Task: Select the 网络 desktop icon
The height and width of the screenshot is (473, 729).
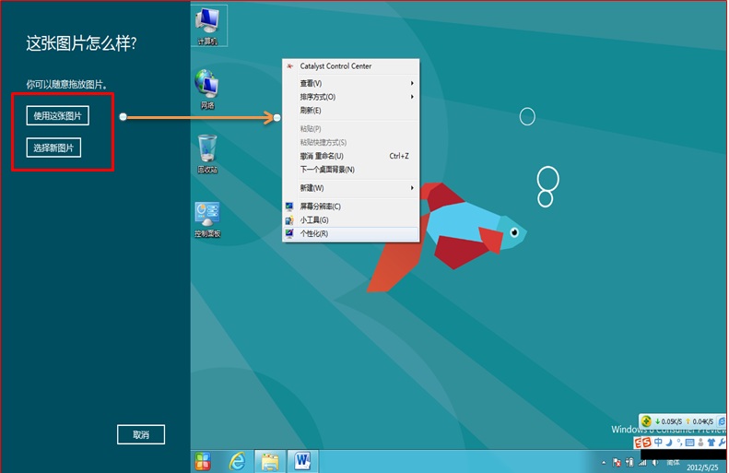Action: [207, 89]
